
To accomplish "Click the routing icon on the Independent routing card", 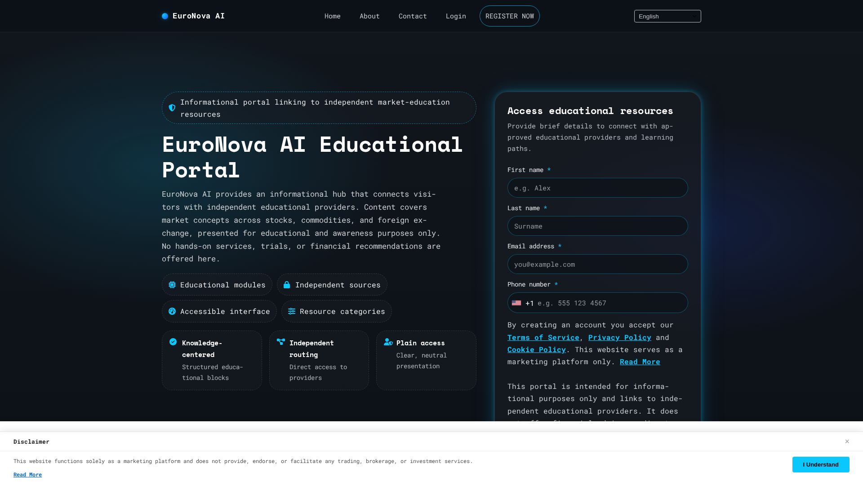I will [281, 342].
